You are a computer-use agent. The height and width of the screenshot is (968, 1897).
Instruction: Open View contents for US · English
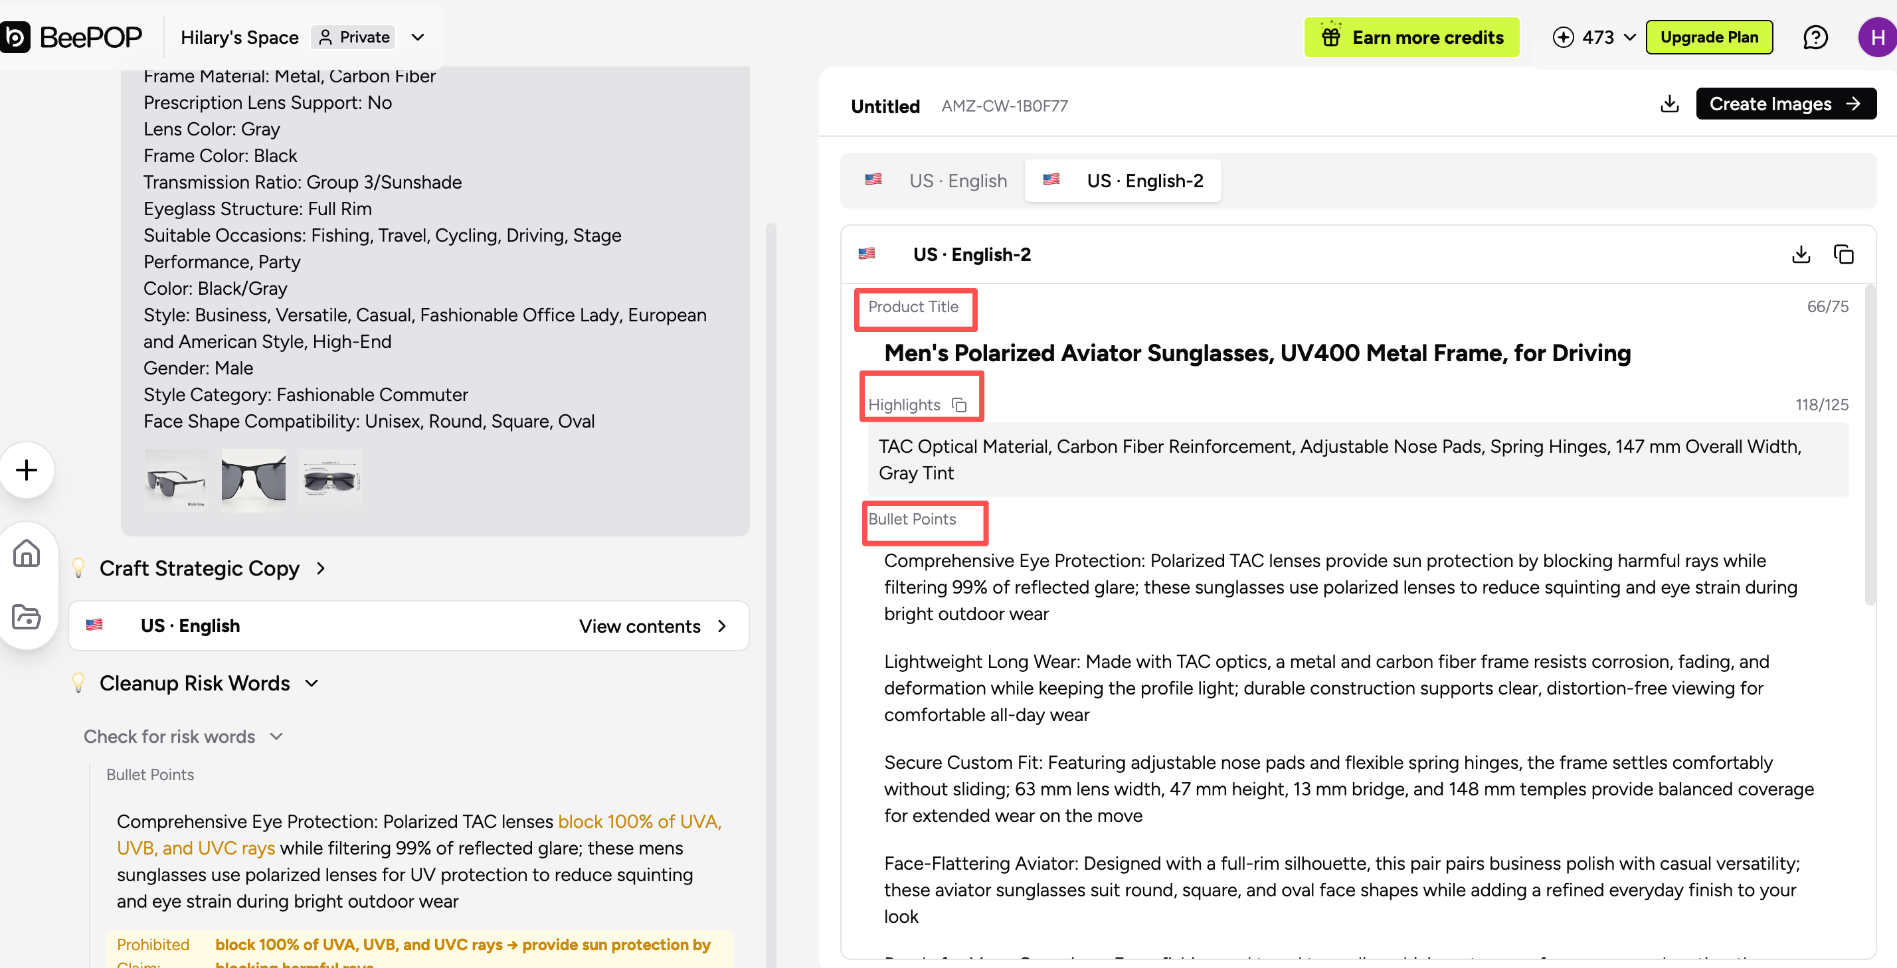tap(652, 625)
